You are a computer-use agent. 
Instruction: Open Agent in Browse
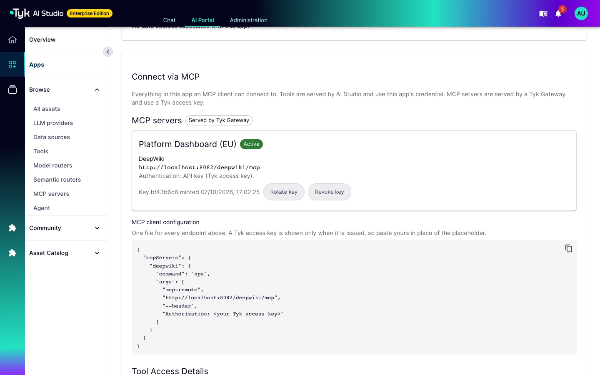[x=42, y=208]
